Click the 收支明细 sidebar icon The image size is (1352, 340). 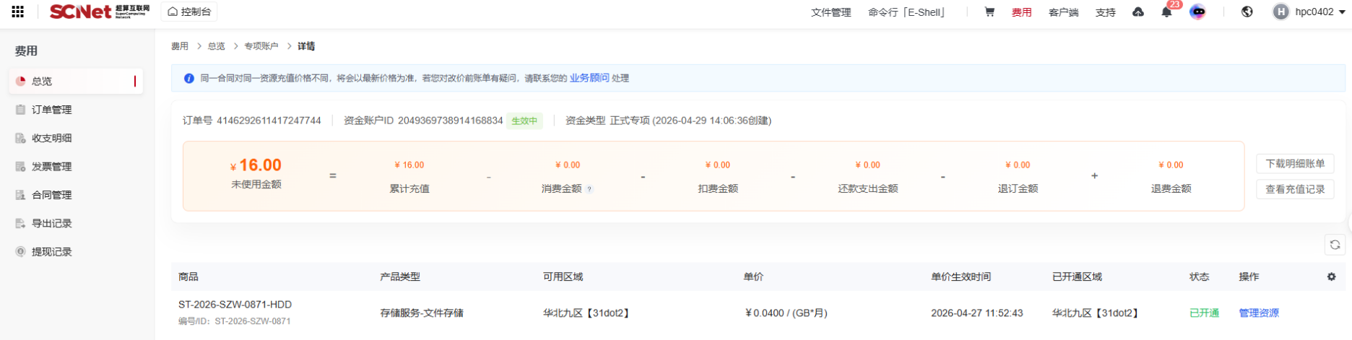coord(21,138)
